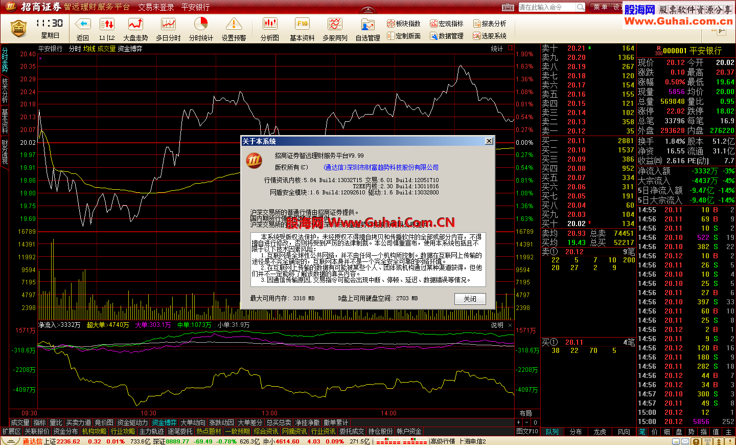Switch to 资金博弈 indicator tab
Image resolution: width=736 pixels, height=445 pixels.
point(164,422)
